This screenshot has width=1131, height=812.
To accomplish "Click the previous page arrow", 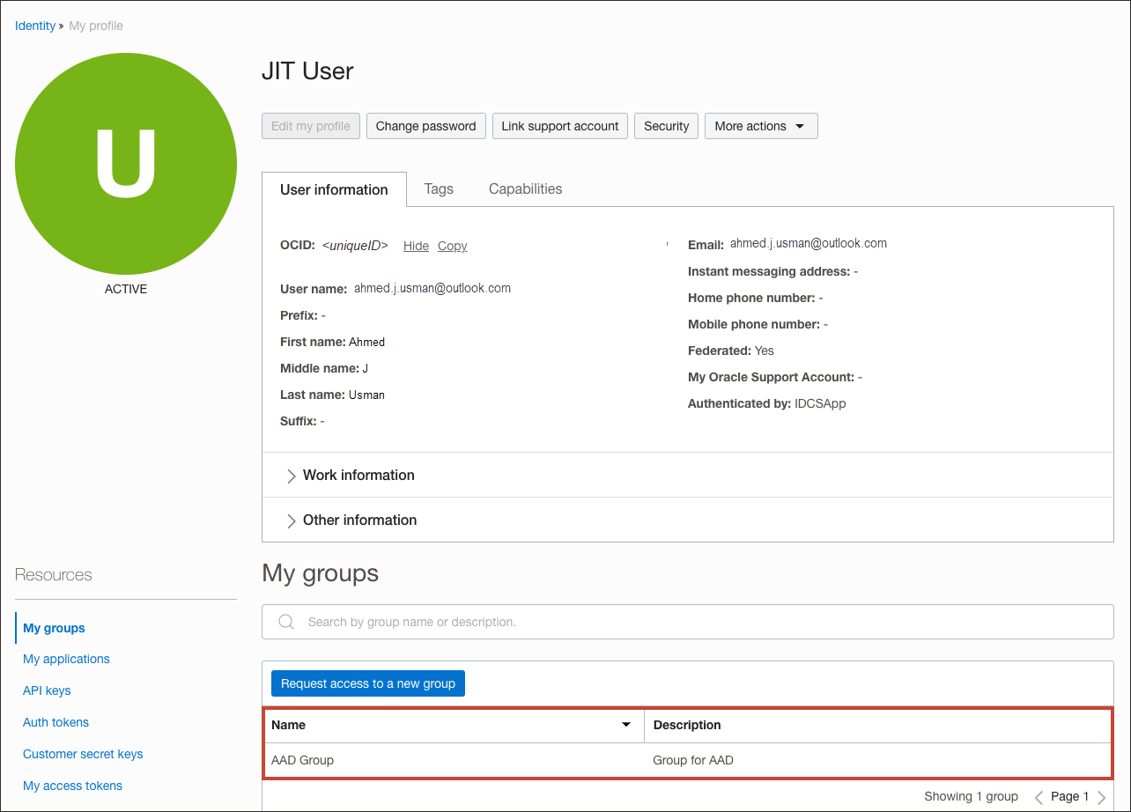I will click(x=1039, y=796).
